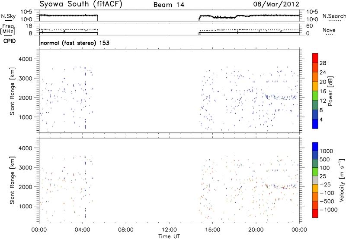Select the '100' Velocity colorbar value
The width and height of the screenshot is (346, 239).
click(x=325, y=168)
